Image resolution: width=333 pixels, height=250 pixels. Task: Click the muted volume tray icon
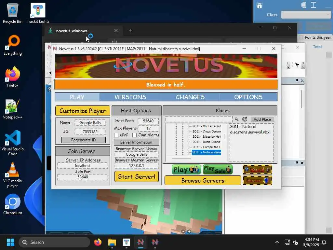click(x=296, y=242)
